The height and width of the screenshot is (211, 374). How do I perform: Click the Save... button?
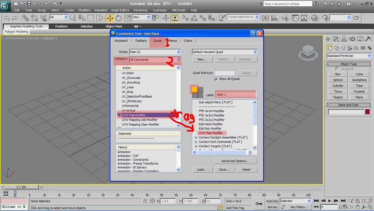(224, 169)
